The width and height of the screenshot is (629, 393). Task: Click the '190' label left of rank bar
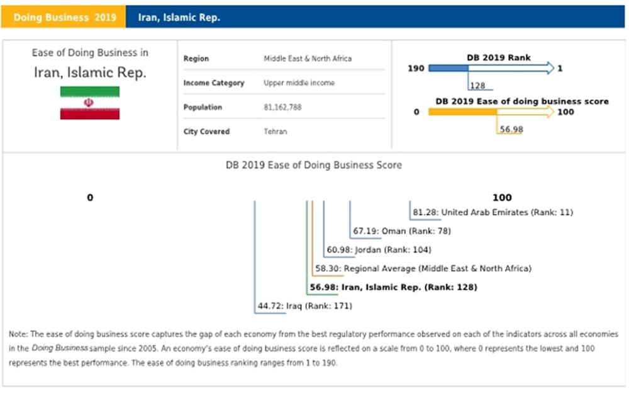click(x=416, y=68)
